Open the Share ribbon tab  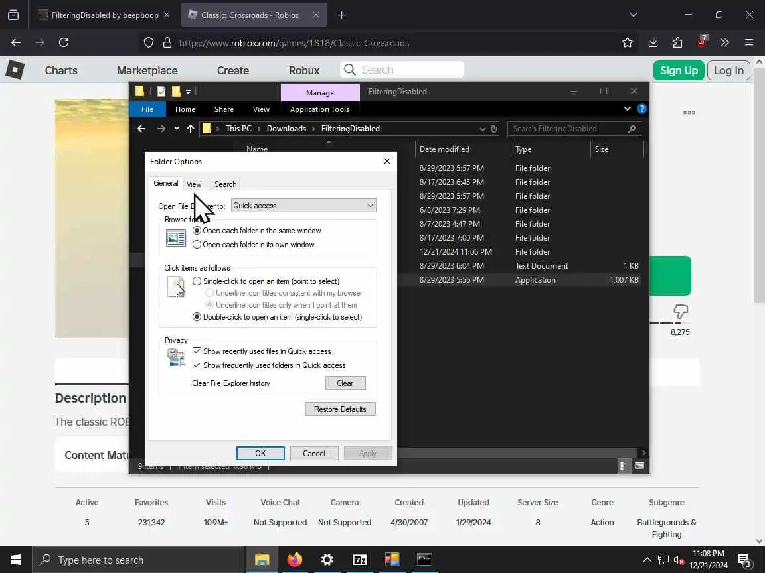point(224,109)
